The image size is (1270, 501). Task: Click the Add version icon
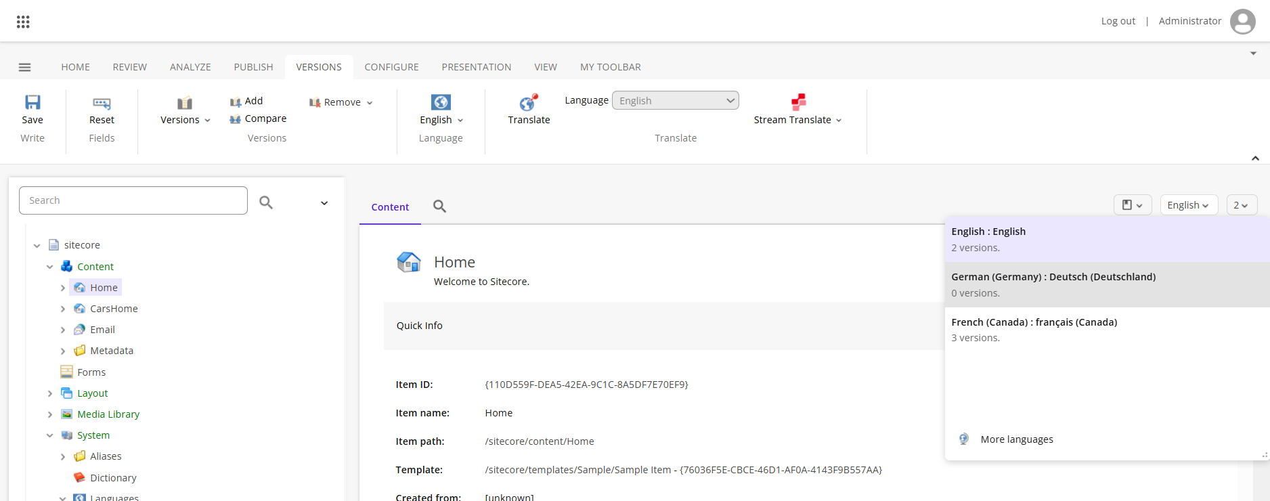coord(236,102)
